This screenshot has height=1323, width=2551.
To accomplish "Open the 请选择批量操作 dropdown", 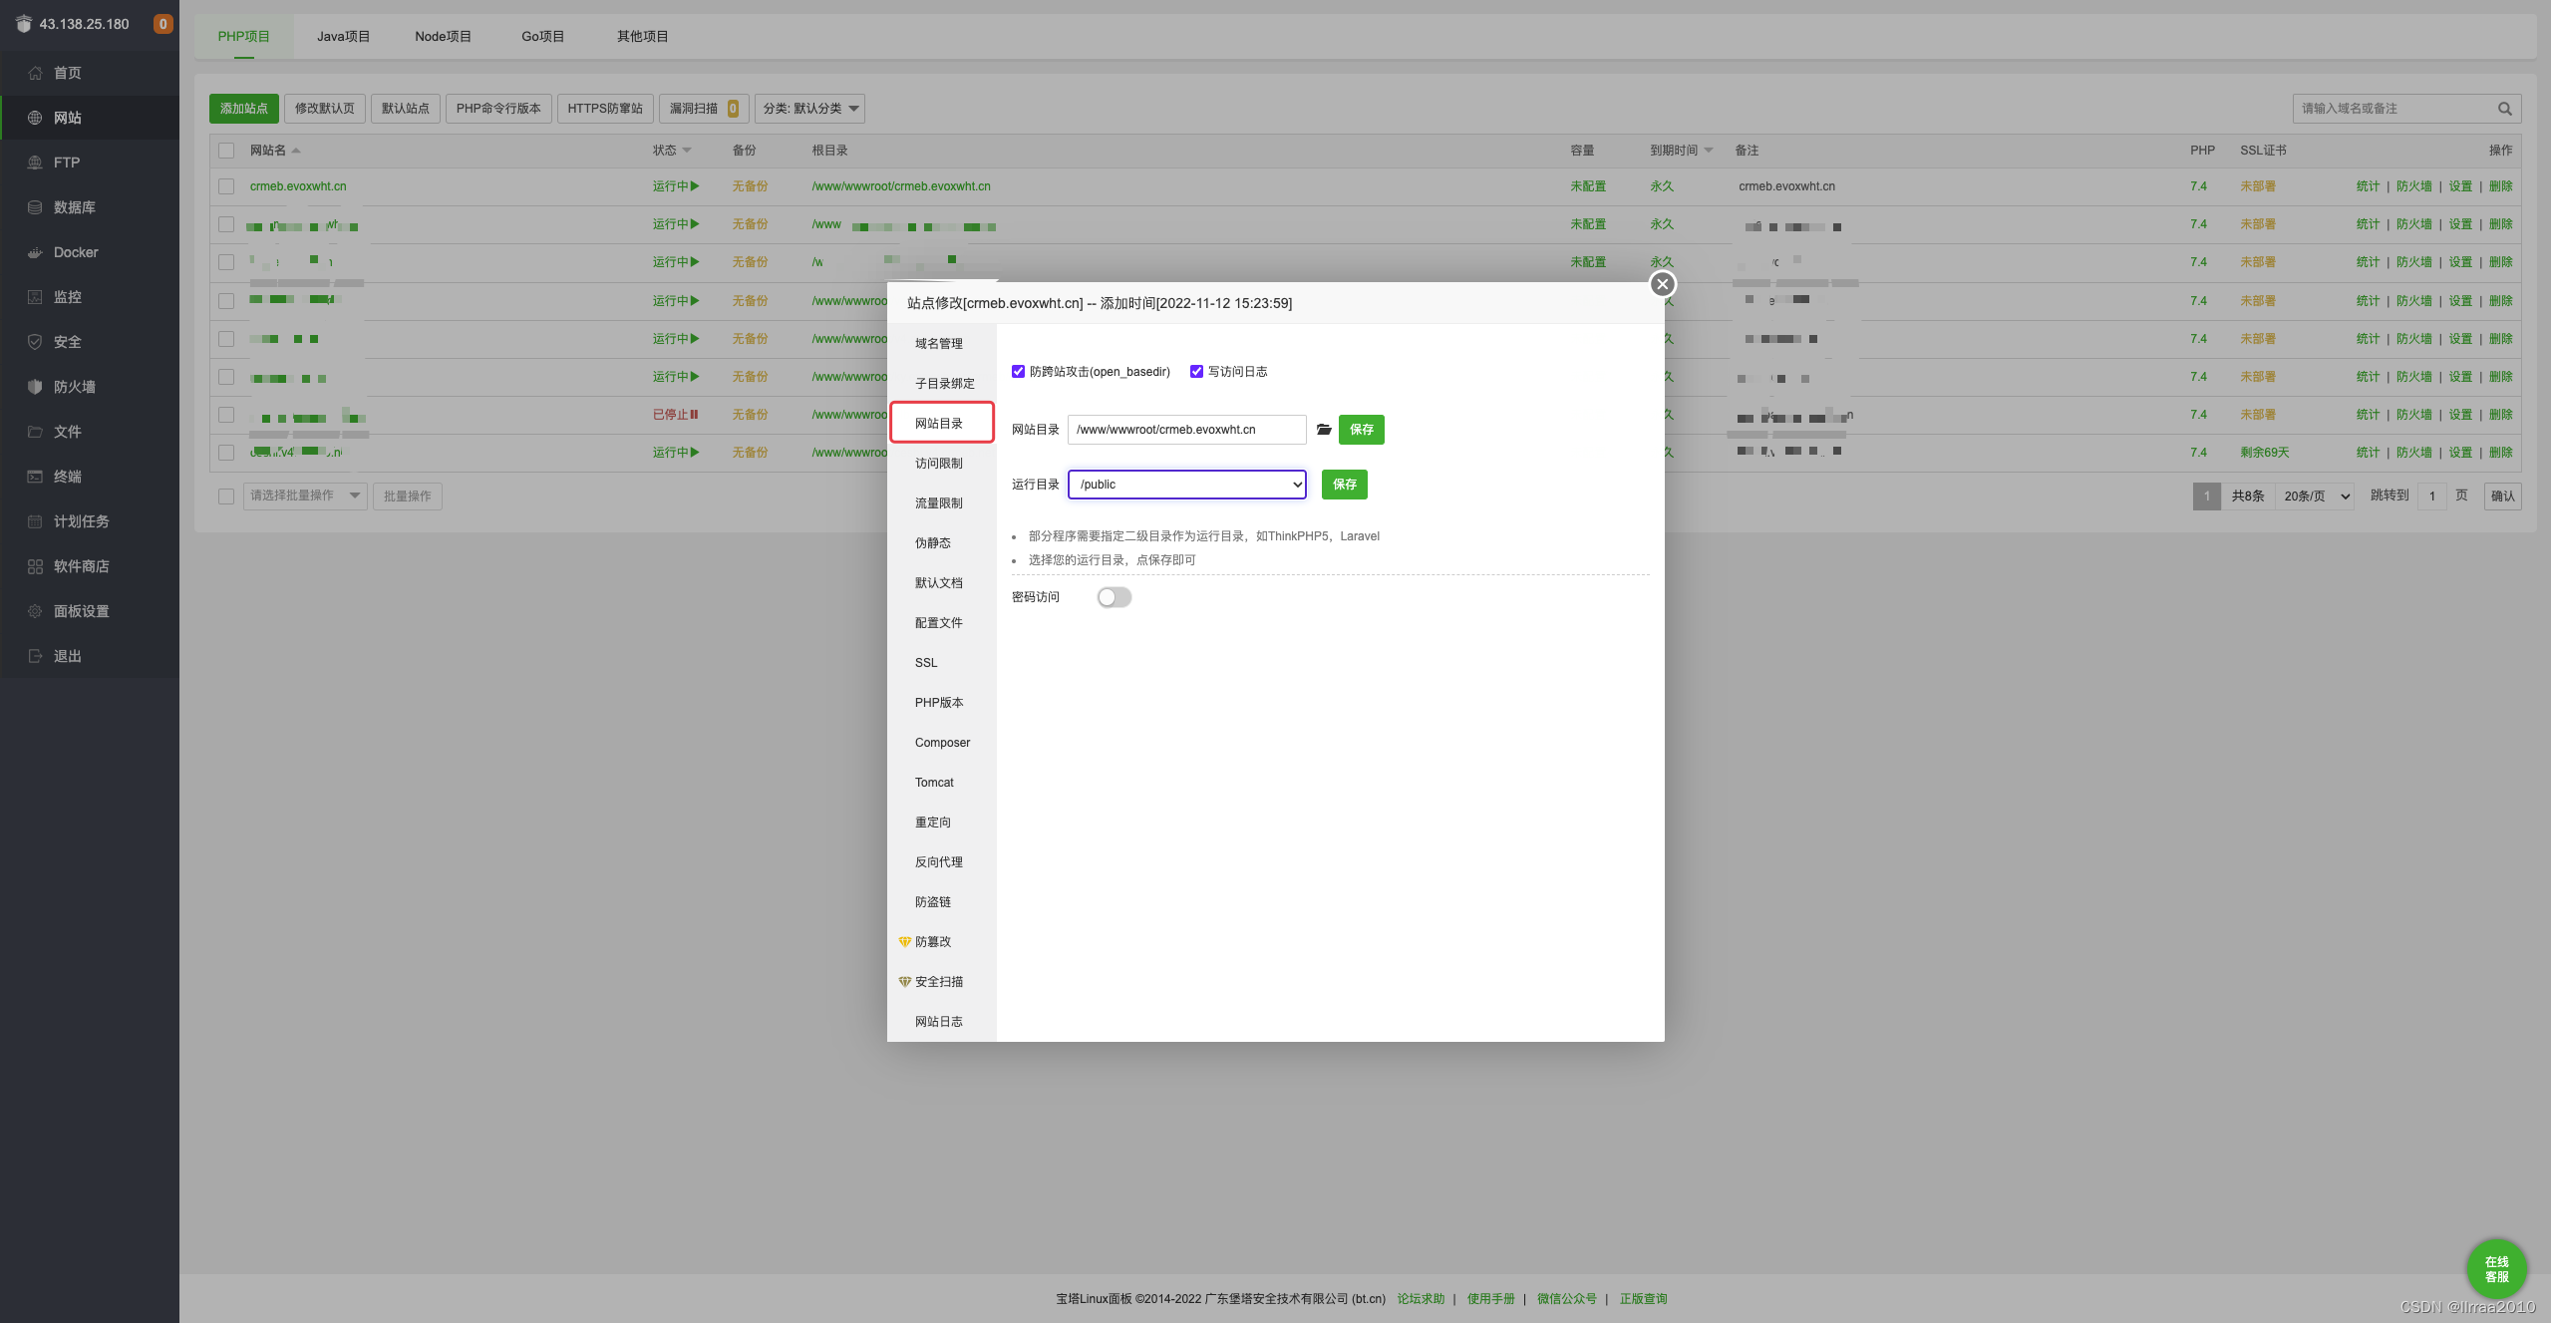I will coord(305,496).
